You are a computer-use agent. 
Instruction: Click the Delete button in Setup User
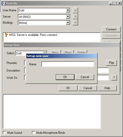coord(81,52)
